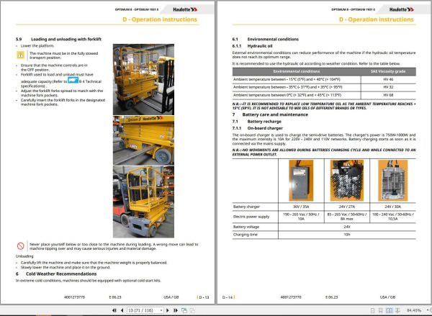
Task: Click the yellow warning triangle icon
Action: tap(21, 55)
